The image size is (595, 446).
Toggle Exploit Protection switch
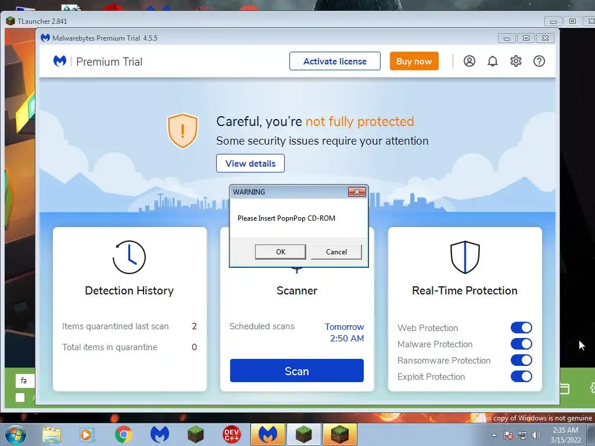(521, 376)
